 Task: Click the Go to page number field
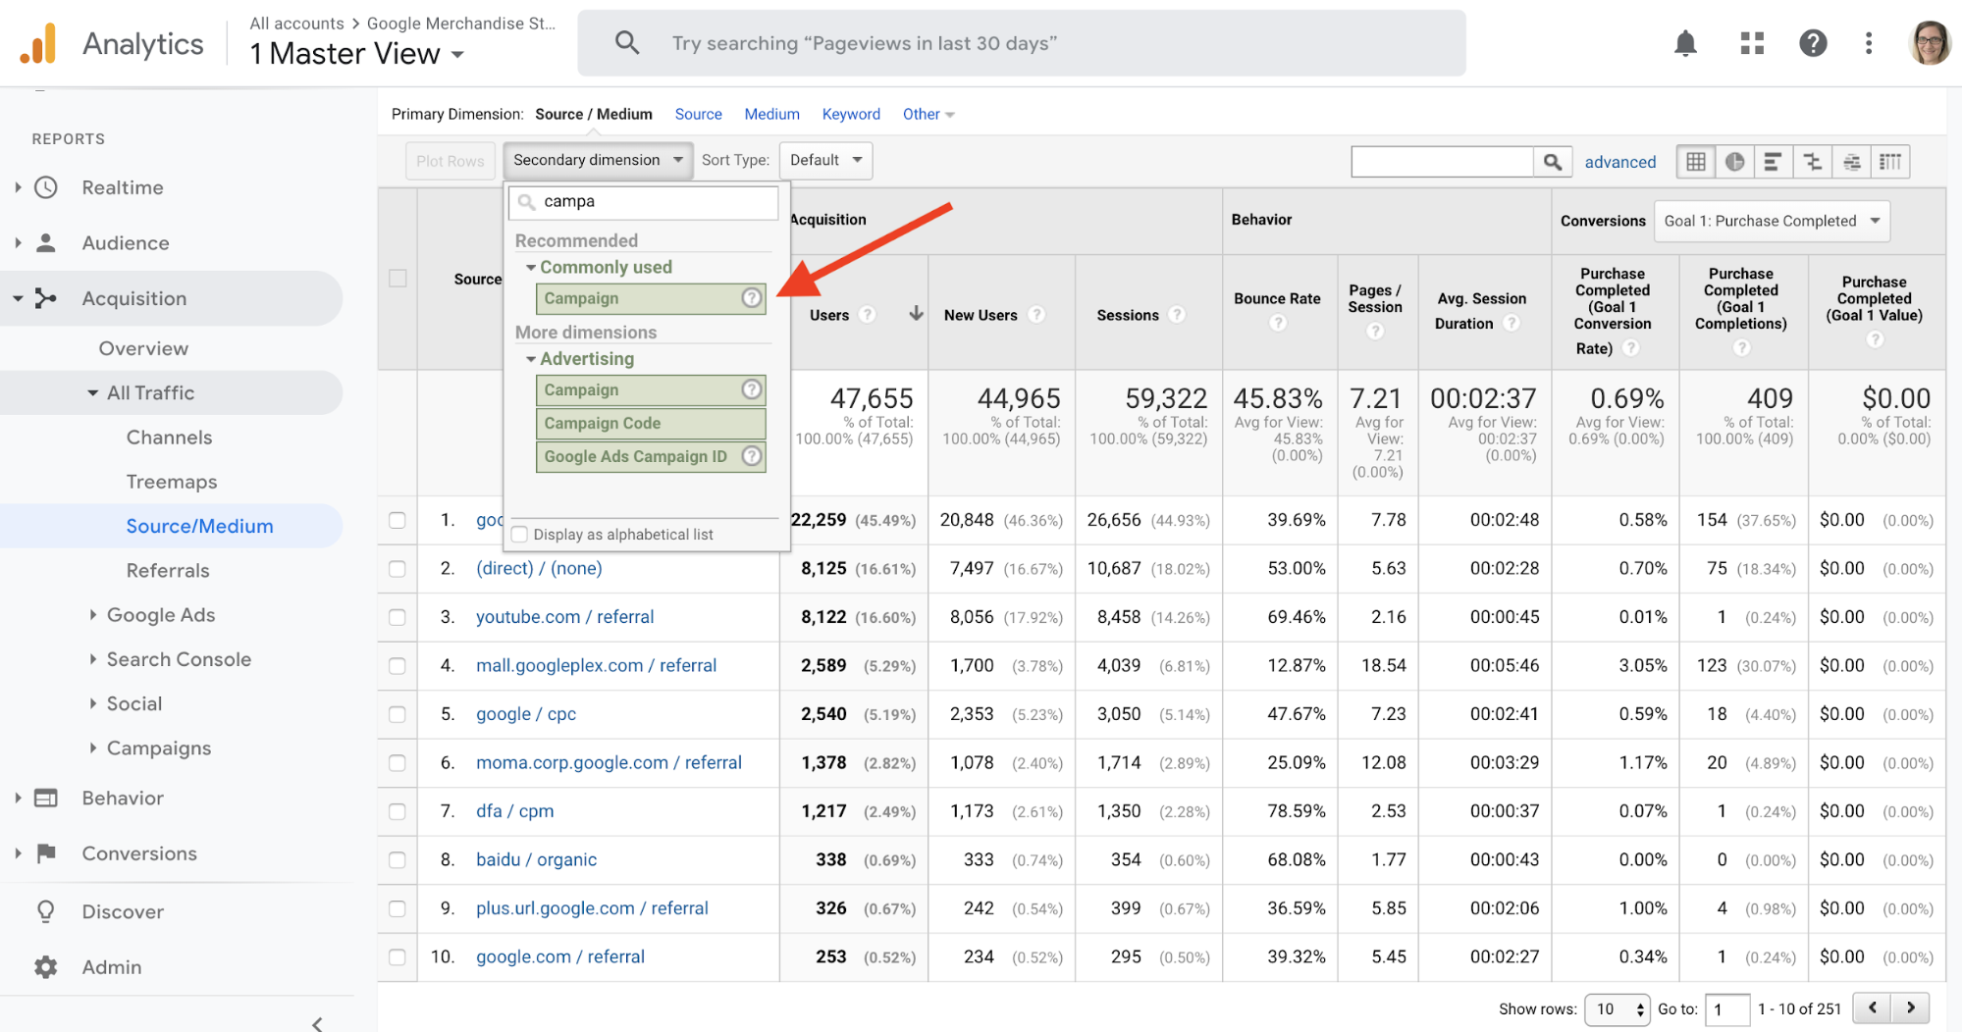(x=1727, y=1008)
